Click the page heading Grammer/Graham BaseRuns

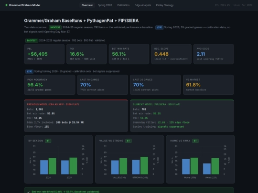click(x=81, y=20)
